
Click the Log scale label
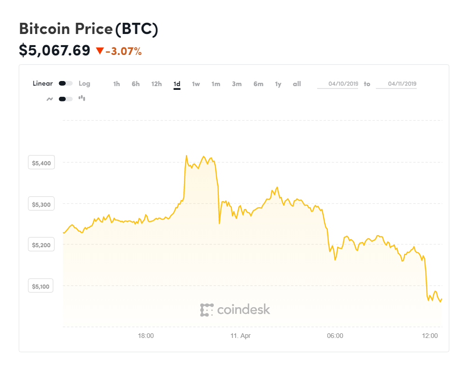[x=85, y=84]
